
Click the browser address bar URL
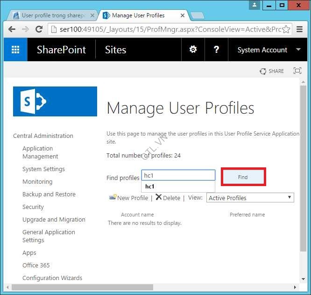170,29
